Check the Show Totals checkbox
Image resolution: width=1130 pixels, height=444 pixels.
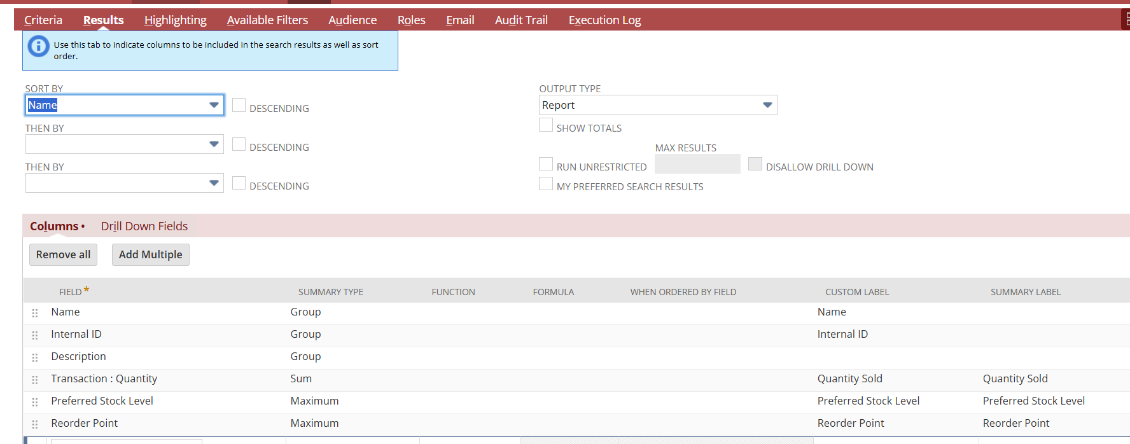[546, 125]
